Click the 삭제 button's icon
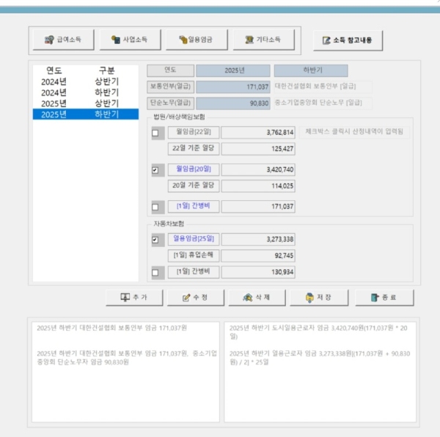Image resolution: width=440 pixels, height=437 pixels. pyautogui.click(x=248, y=298)
